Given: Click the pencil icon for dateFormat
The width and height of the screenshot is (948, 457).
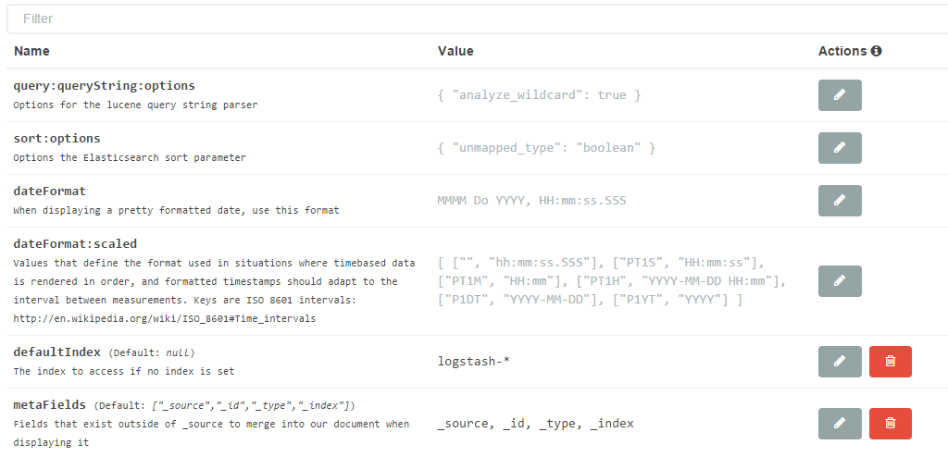Looking at the screenshot, I should 840,201.
